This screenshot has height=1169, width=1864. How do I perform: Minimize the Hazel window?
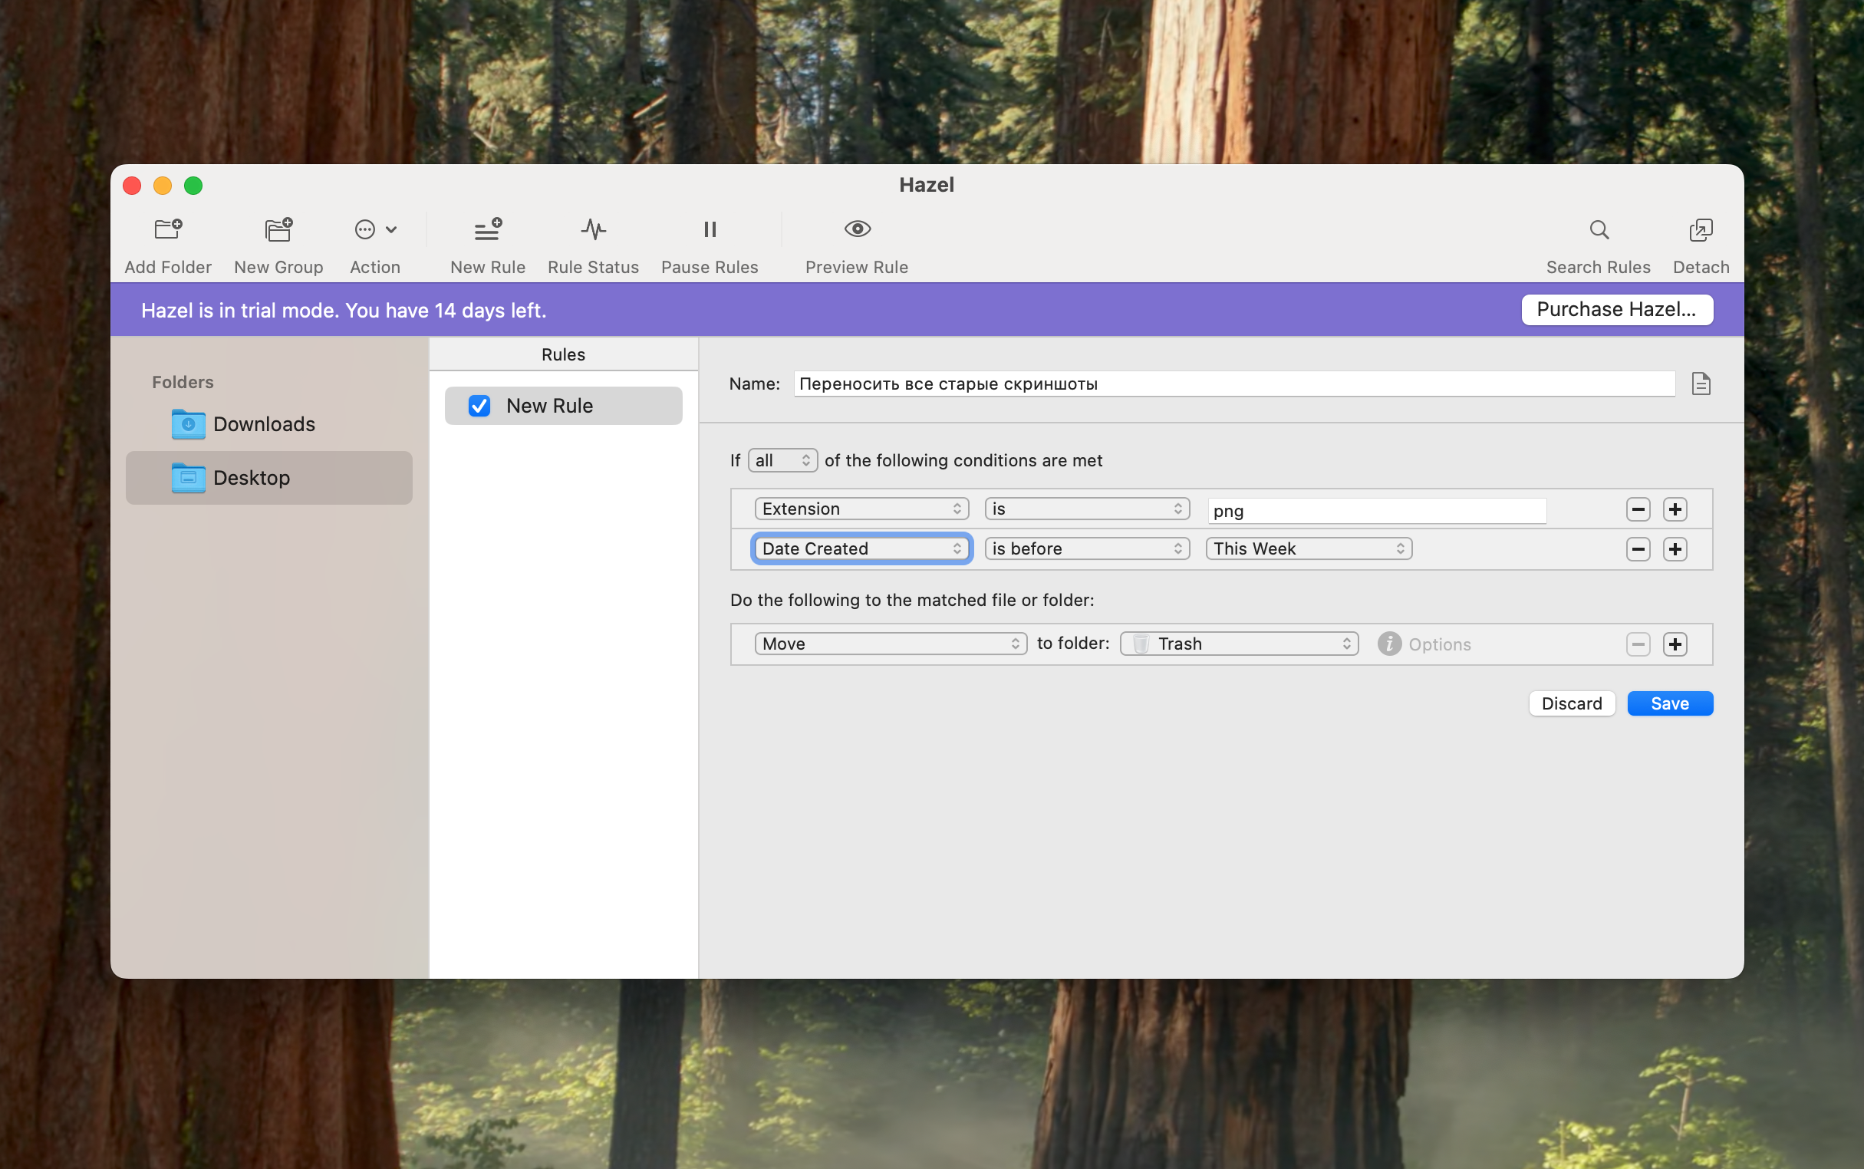click(x=163, y=186)
